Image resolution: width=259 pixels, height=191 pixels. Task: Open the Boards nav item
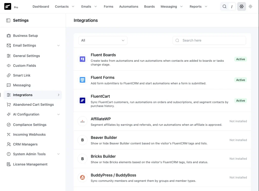pos(149,6)
